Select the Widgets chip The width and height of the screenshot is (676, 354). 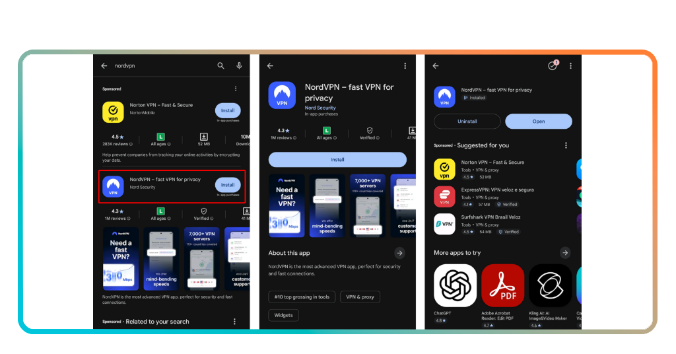[284, 315]
